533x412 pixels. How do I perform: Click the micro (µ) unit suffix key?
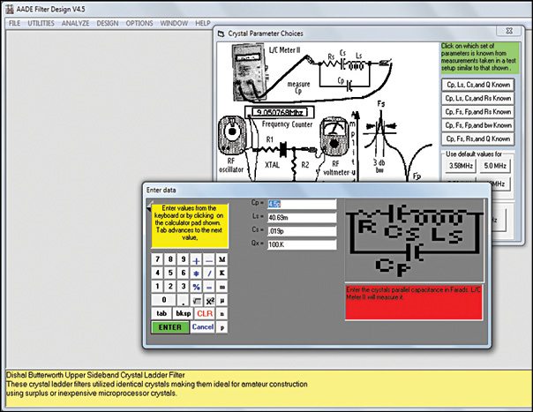point(221,300)
